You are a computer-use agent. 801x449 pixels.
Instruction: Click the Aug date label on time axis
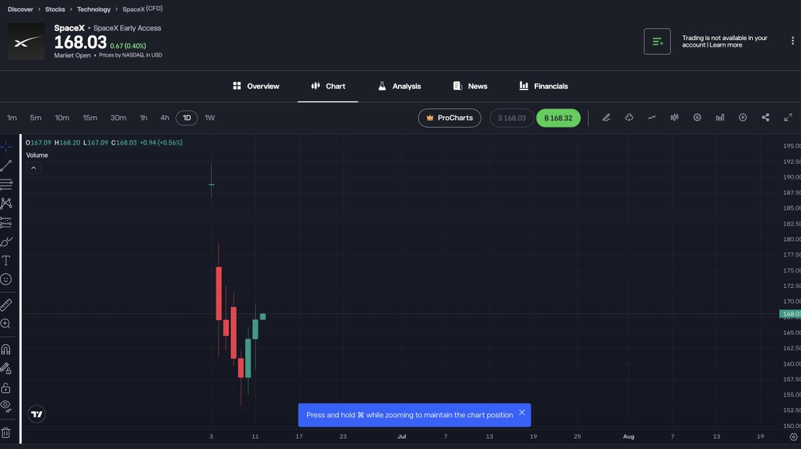tap(629, 436)
